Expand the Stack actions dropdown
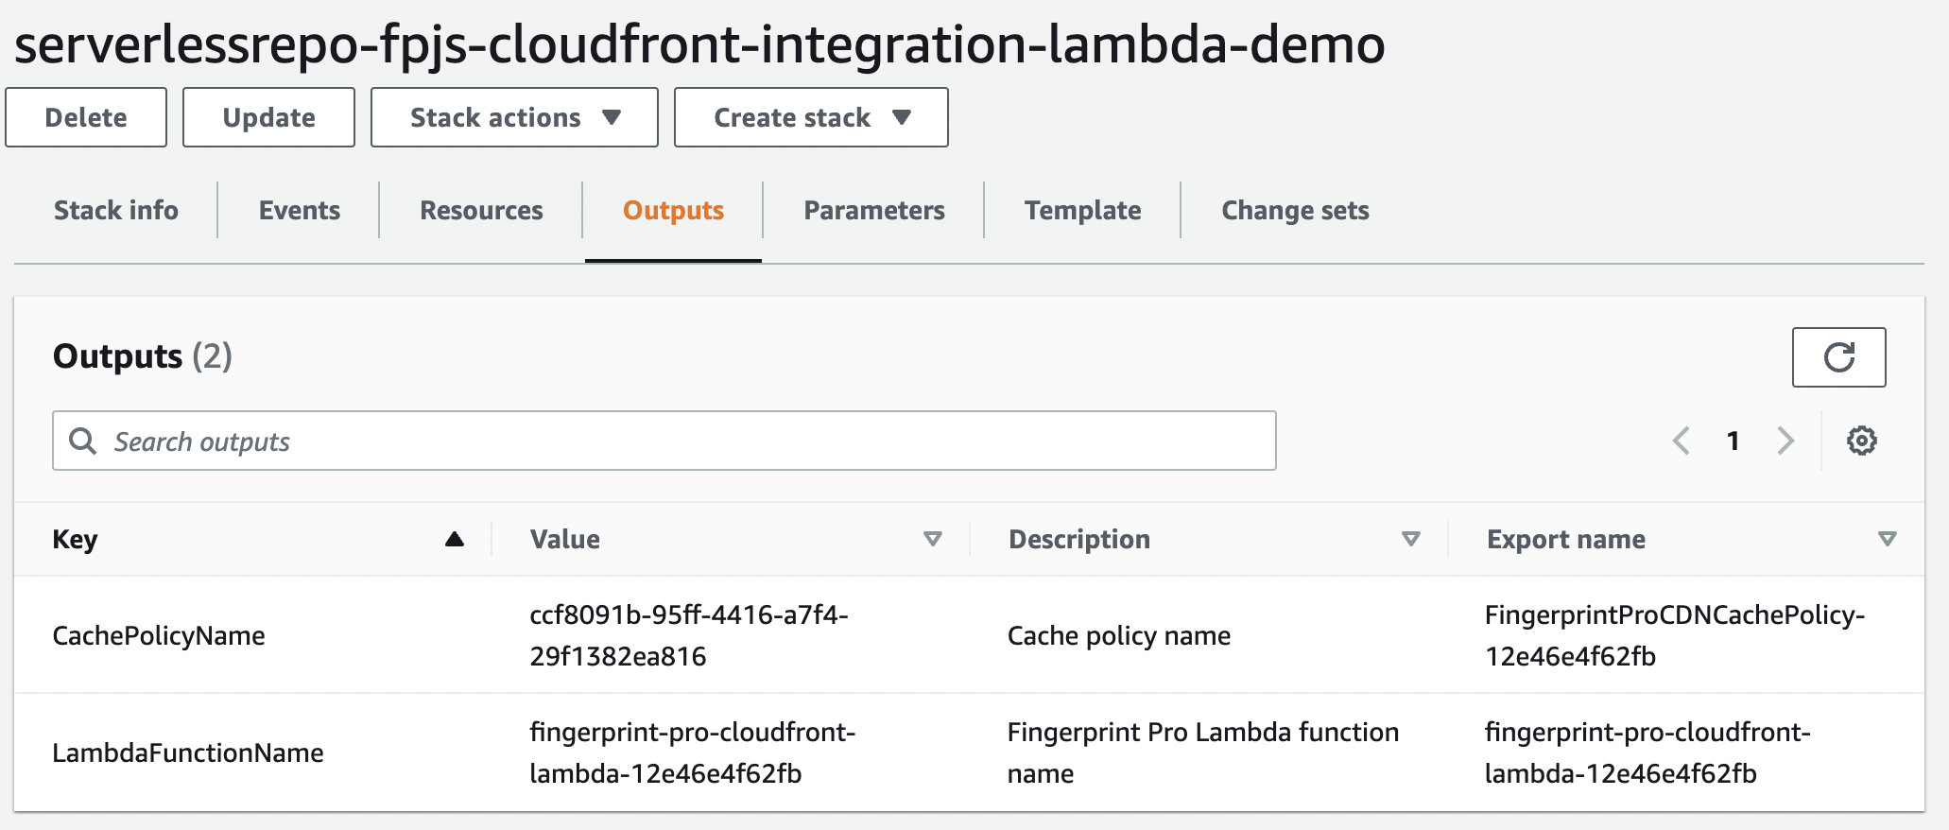The image size is (1949, 830). click(514, 117)
